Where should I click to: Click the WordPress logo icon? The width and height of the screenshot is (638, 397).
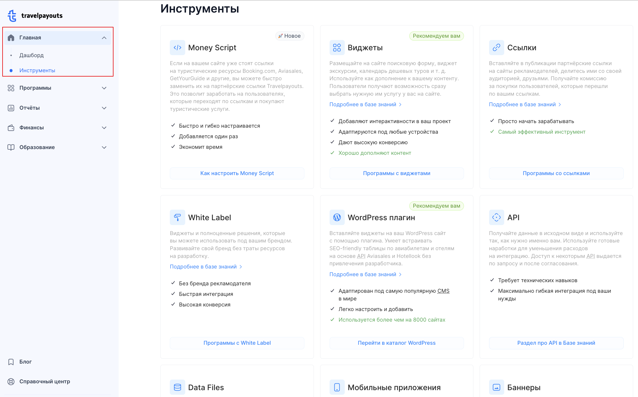coord(337,218)
